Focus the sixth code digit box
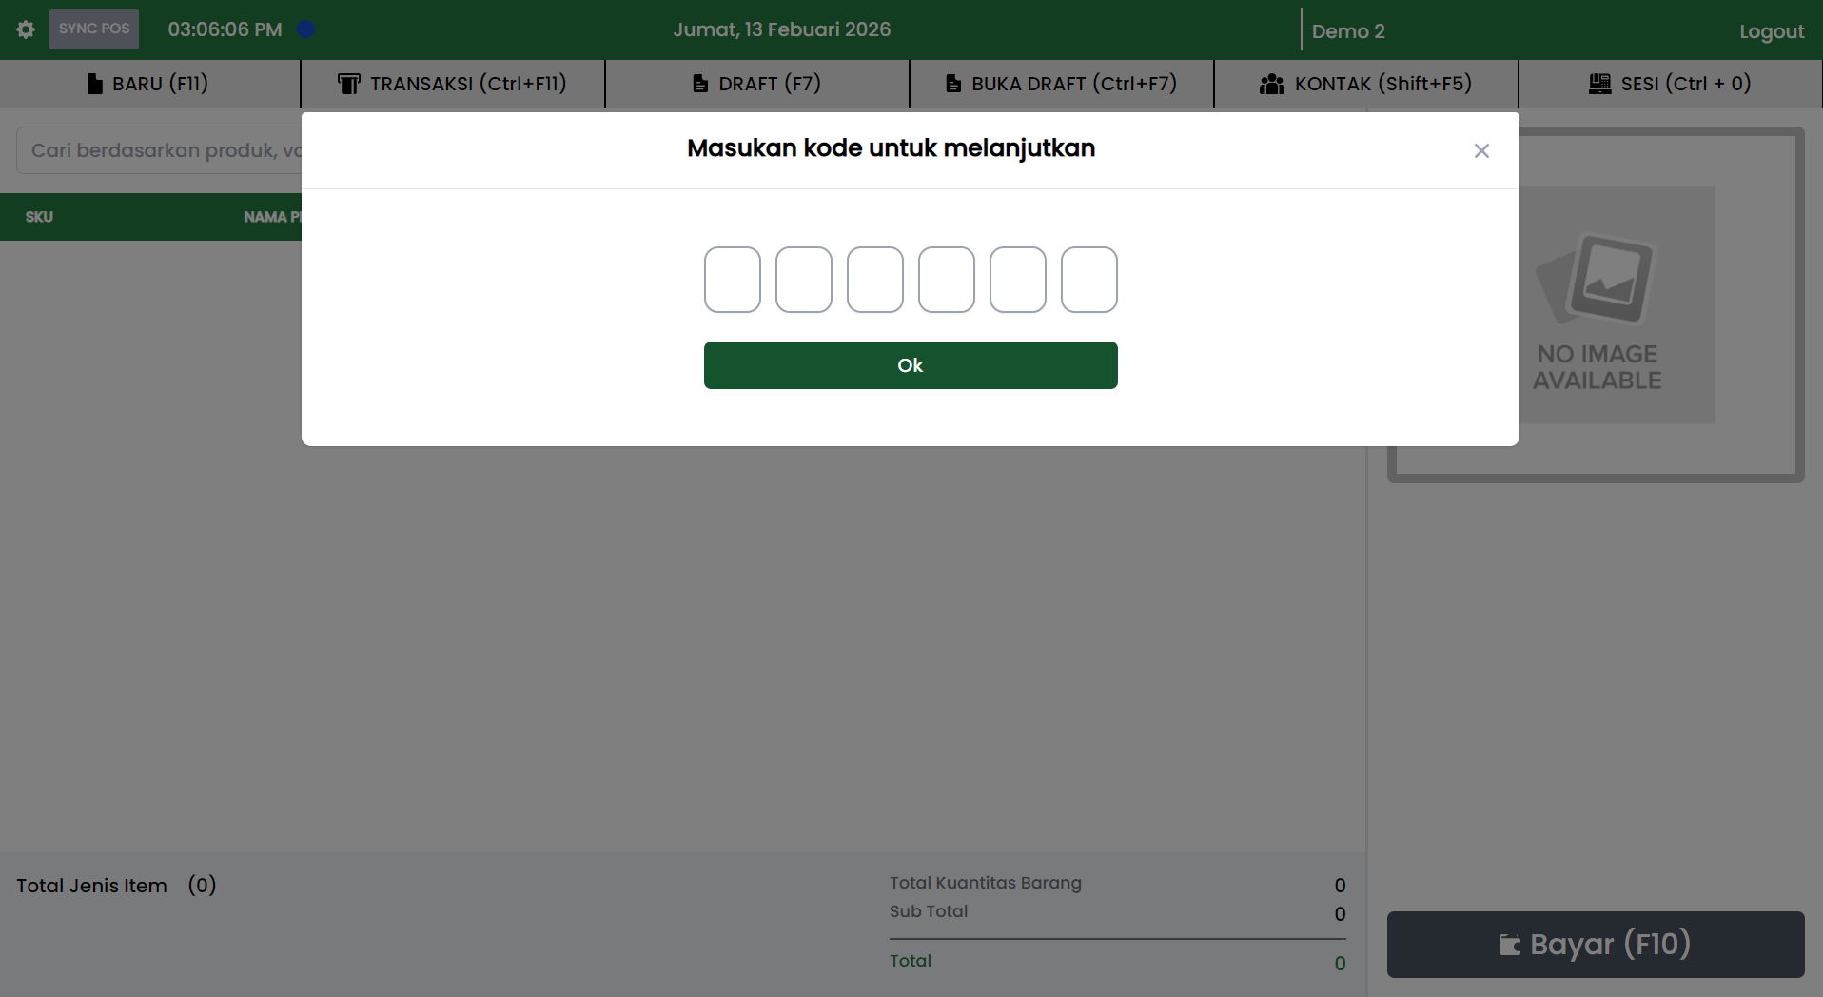1823x997 pixels. click(1089, 280)
